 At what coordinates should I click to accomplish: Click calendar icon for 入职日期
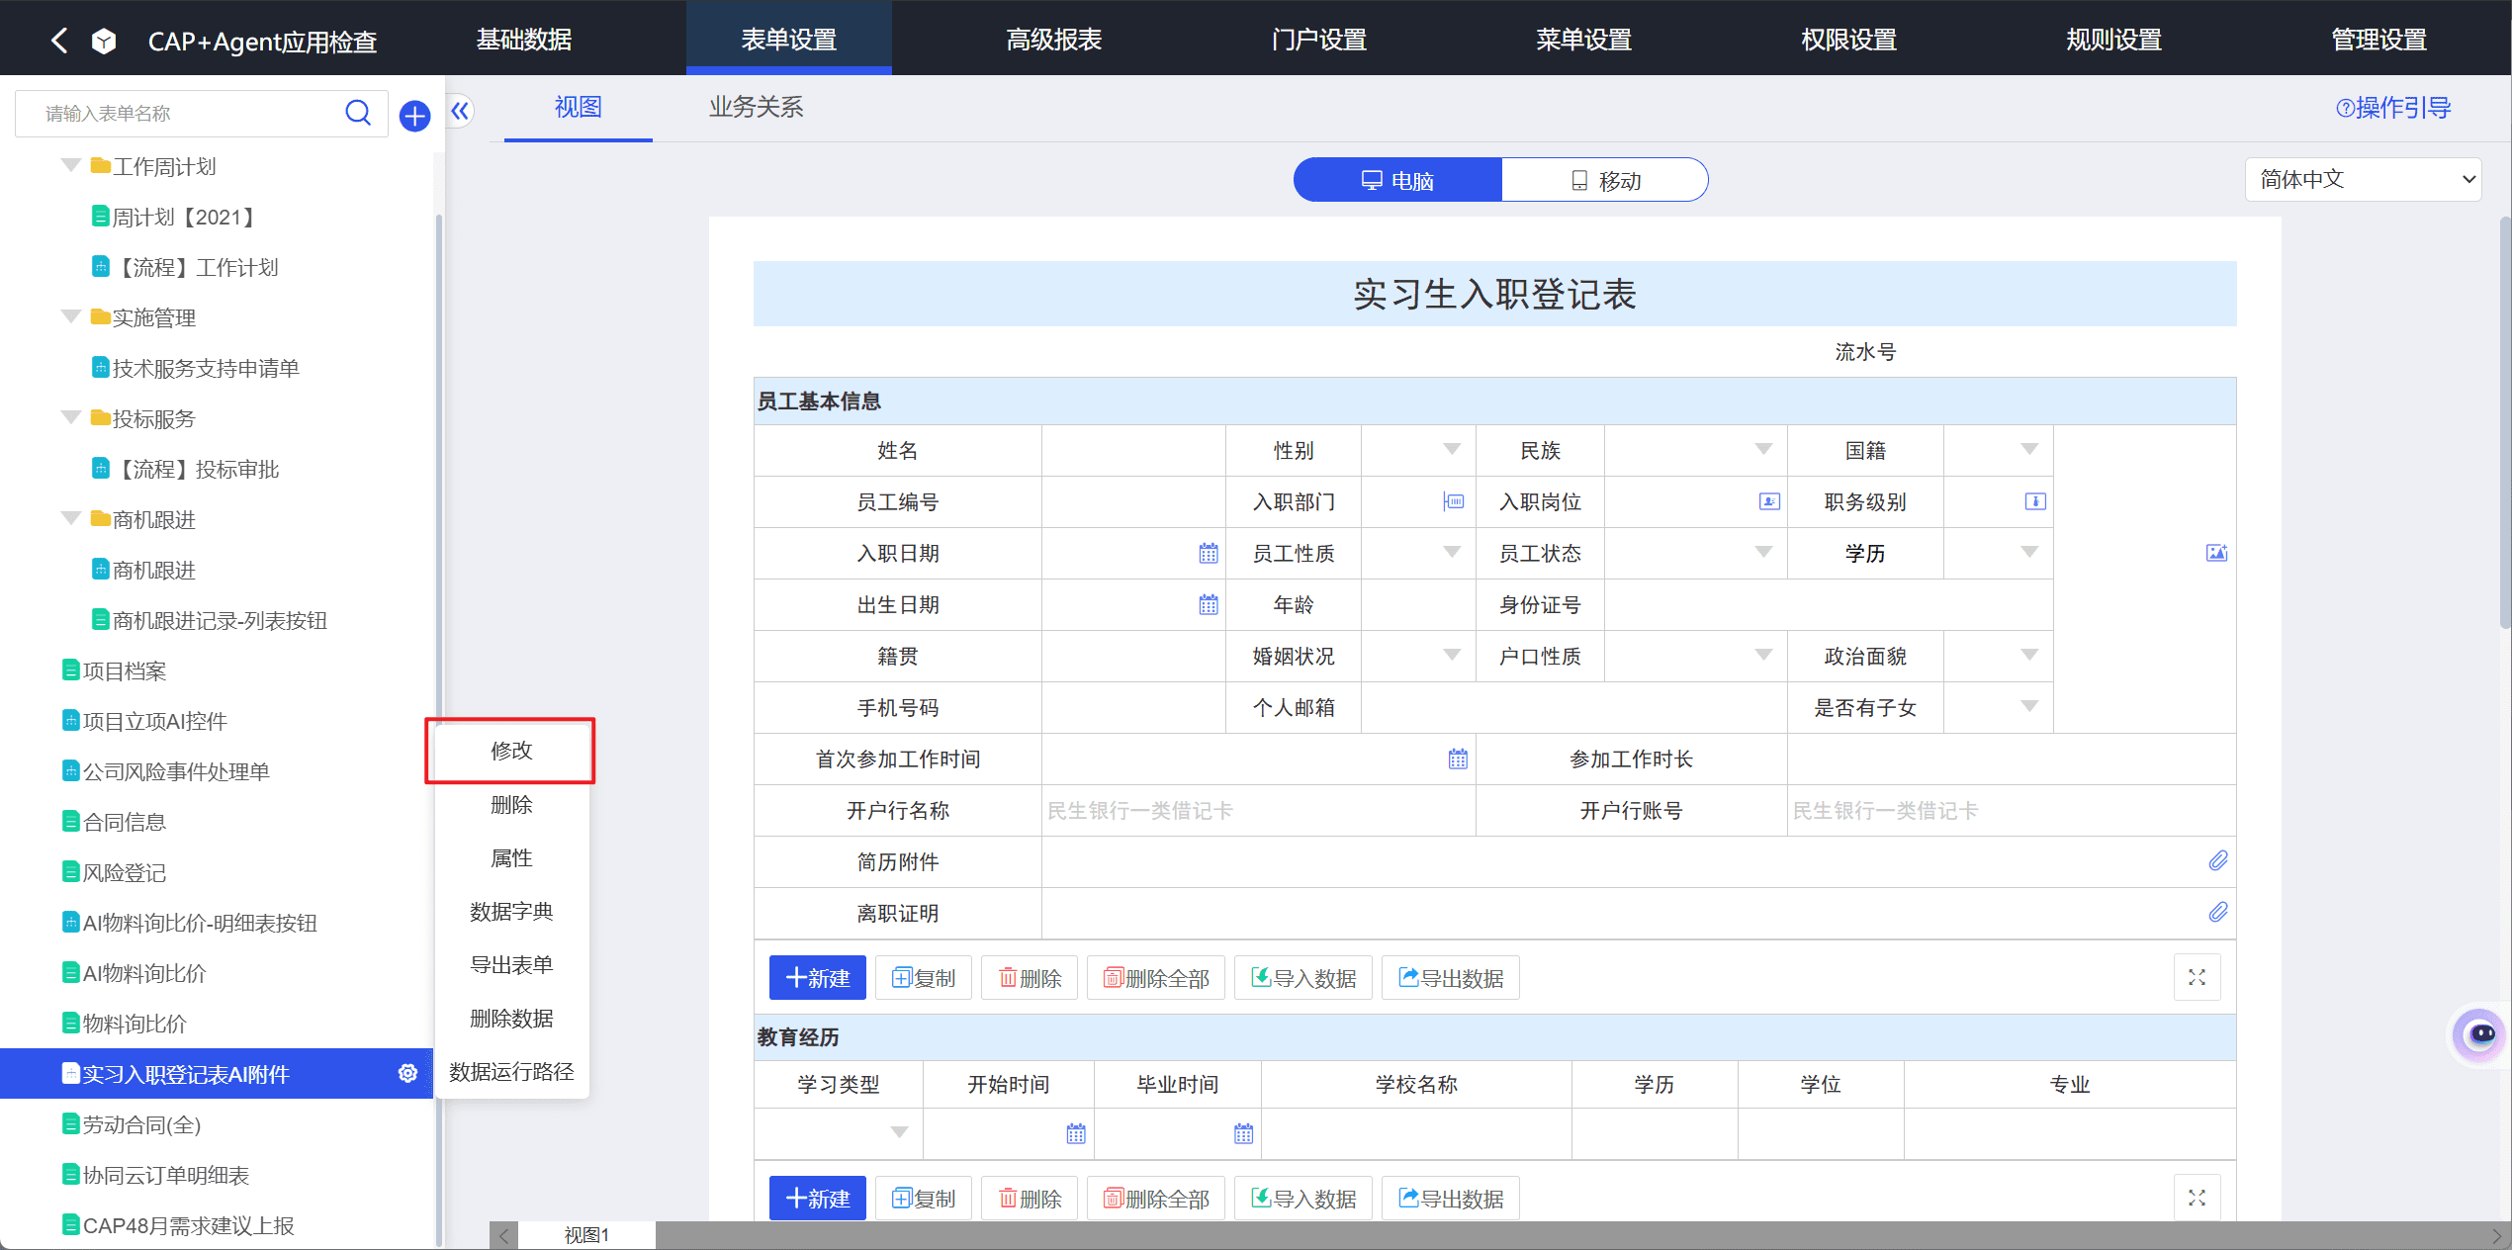(1209, 553)
